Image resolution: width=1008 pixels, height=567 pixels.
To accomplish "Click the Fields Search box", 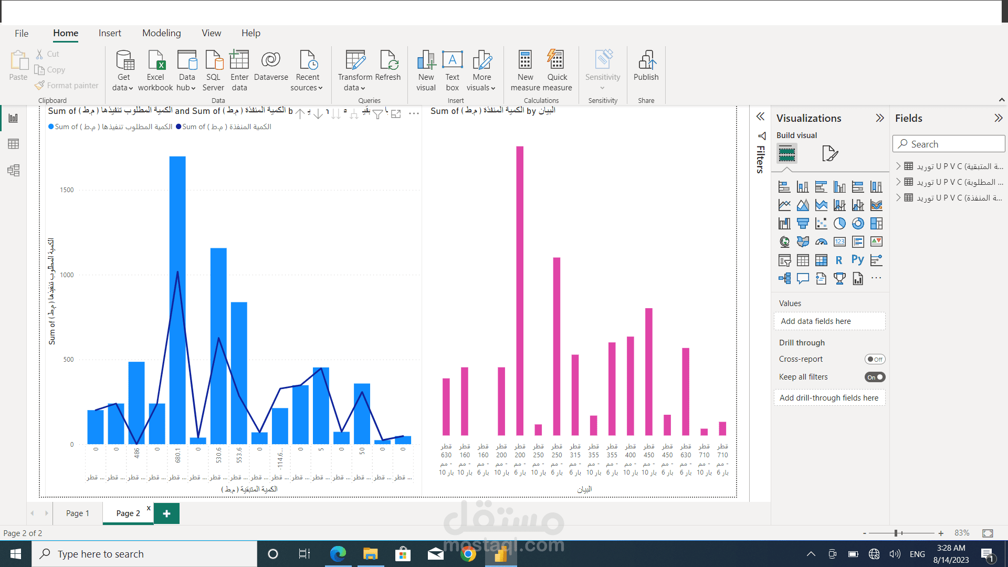I will 949,144.
